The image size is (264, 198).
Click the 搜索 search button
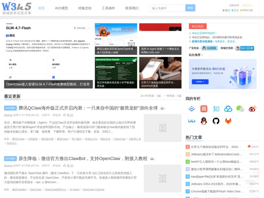tap(190, 8)
